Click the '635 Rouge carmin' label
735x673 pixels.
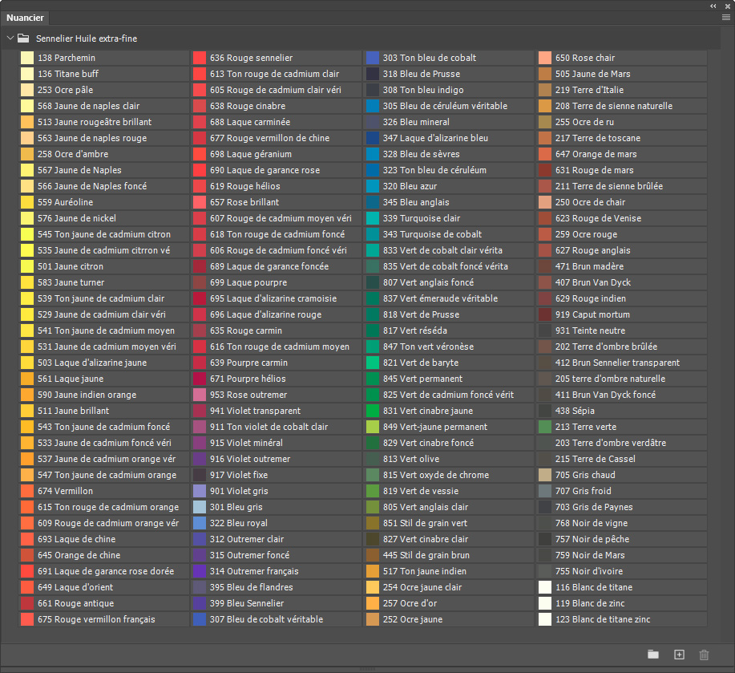tap(246, 330)
